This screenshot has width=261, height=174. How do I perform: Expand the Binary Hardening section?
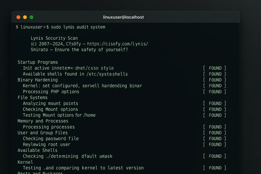[37, 80]
